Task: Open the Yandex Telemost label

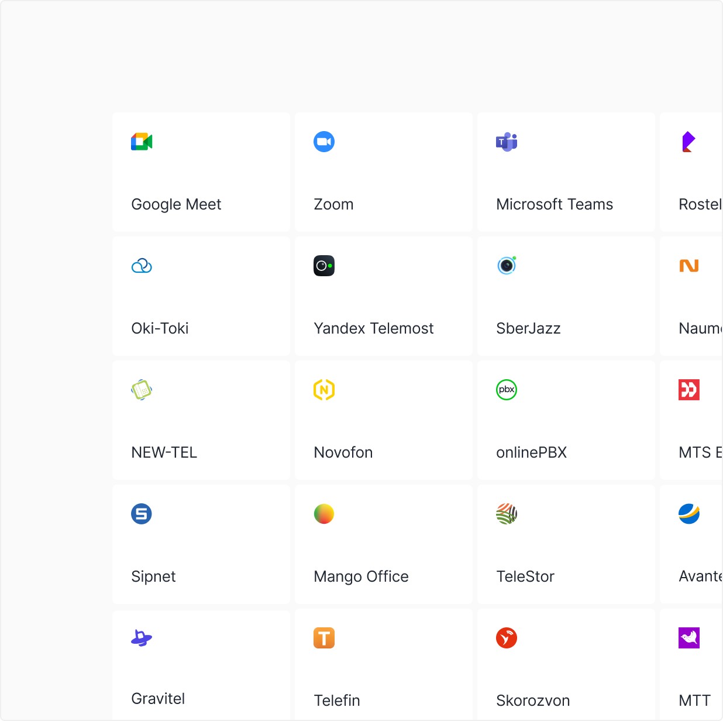Action: 374,328
